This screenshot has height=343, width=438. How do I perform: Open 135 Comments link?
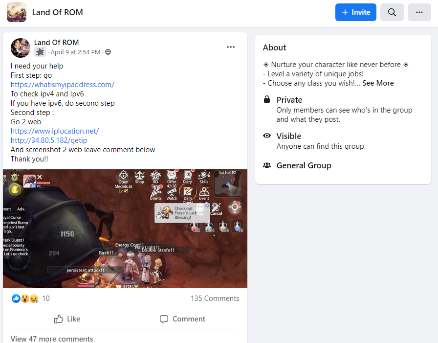215,298
